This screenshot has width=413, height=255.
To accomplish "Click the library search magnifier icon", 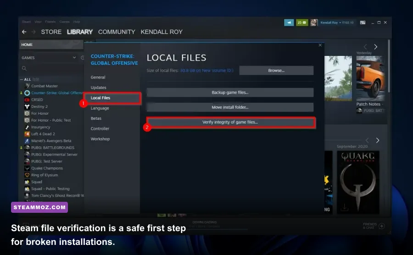I will 24,68.
